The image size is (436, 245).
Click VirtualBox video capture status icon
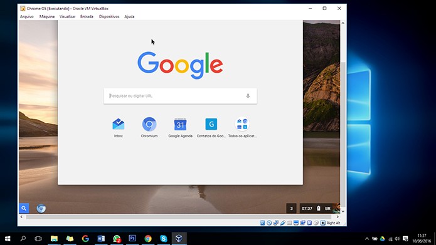pyautogui.click(x=302, y=223)
